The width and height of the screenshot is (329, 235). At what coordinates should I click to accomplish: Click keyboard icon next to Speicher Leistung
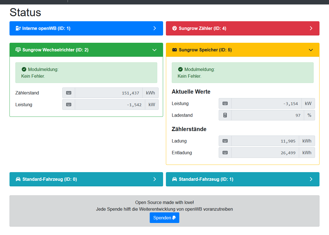[225, 103]
